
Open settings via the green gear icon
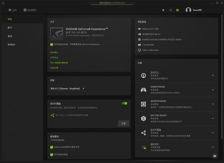pyautogui.click(x=177, y=10)
